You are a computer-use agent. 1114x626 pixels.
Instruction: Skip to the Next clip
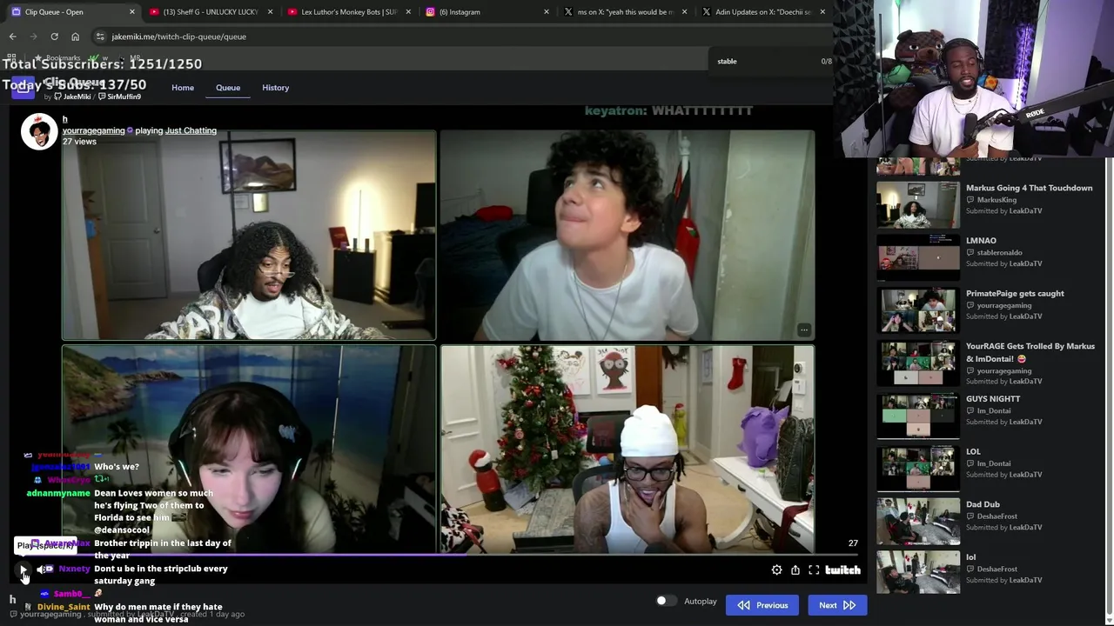click(x=837, y=605)
